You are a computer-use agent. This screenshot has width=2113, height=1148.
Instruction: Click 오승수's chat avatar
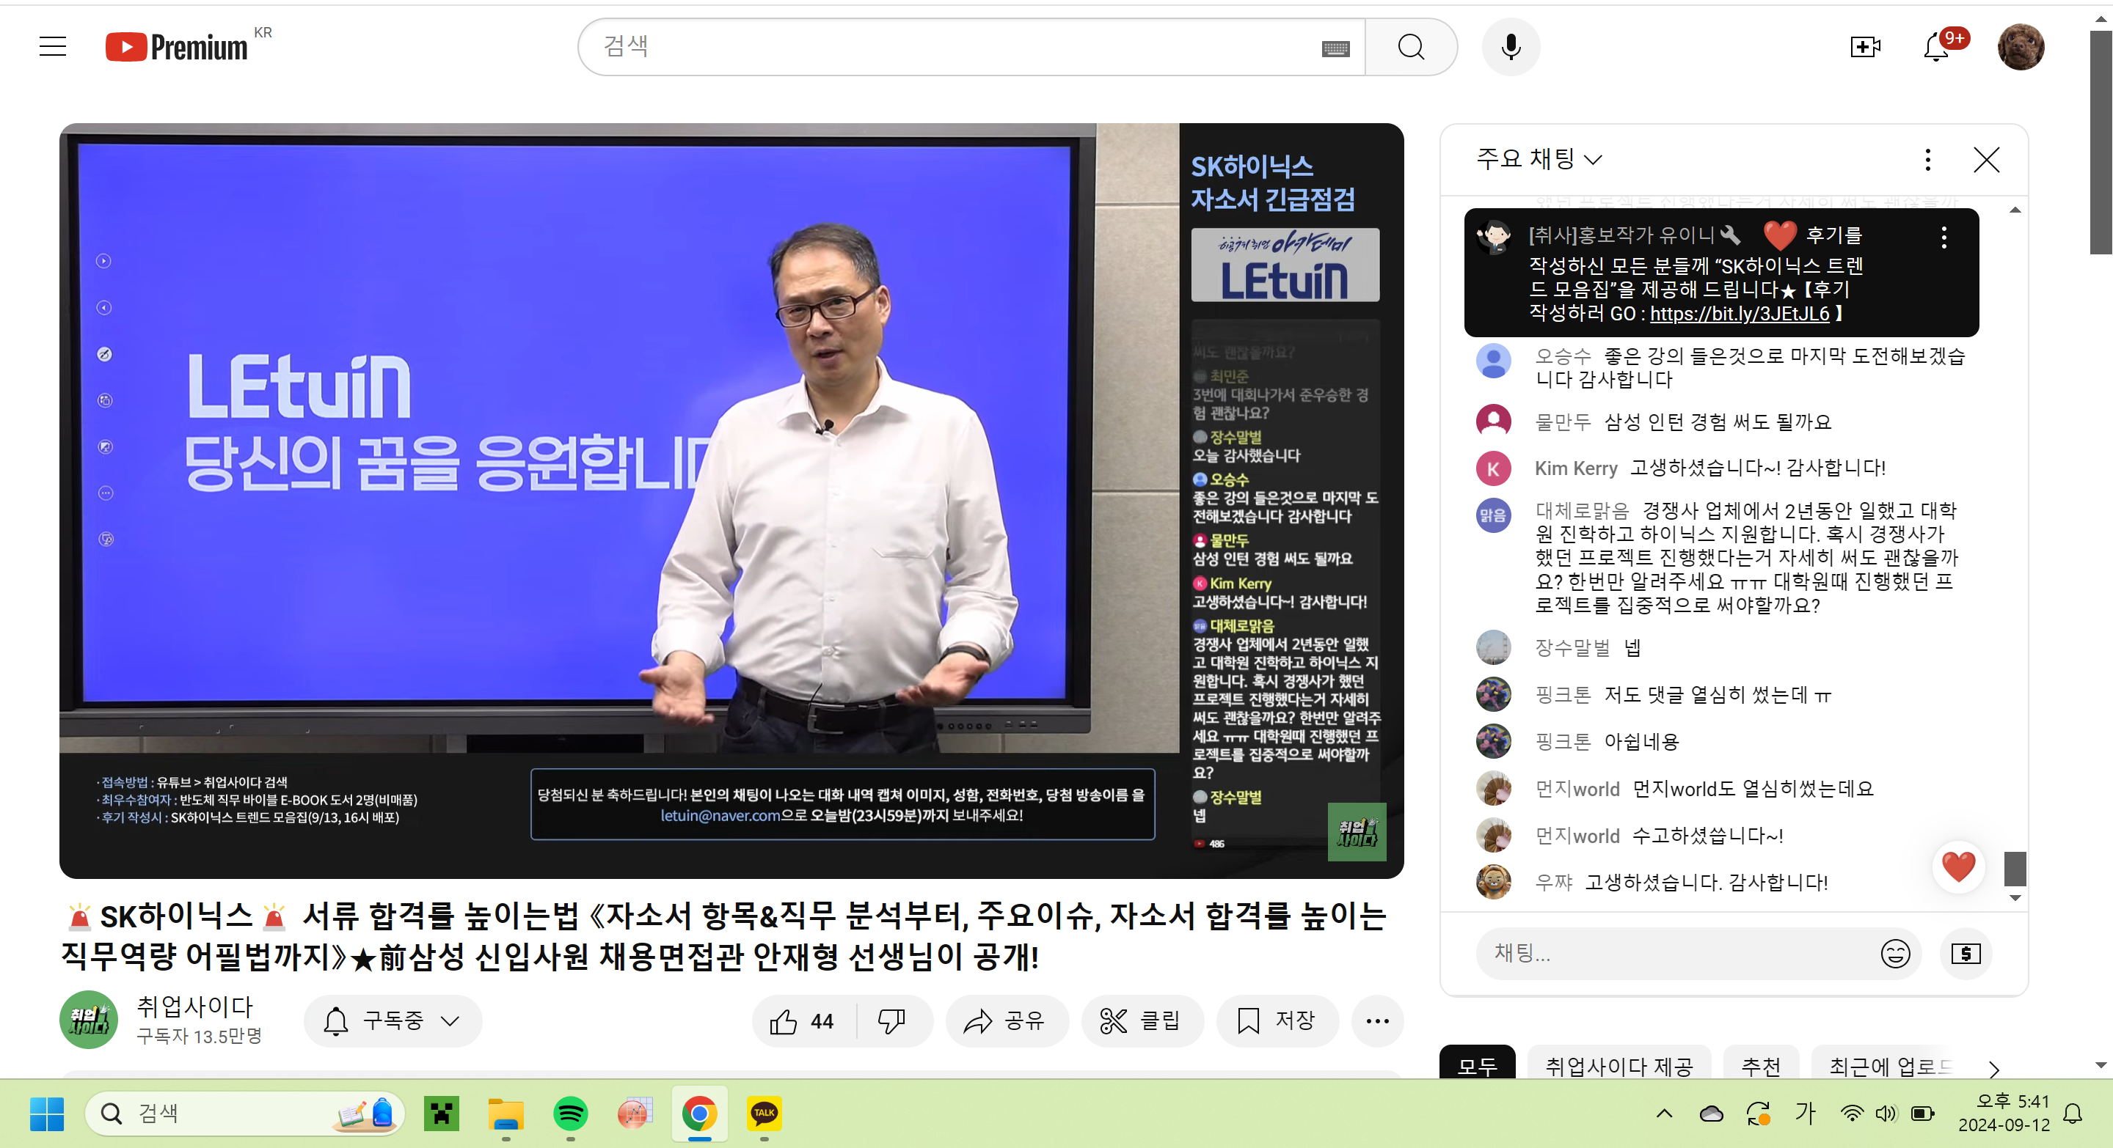tap(1493, 360)
